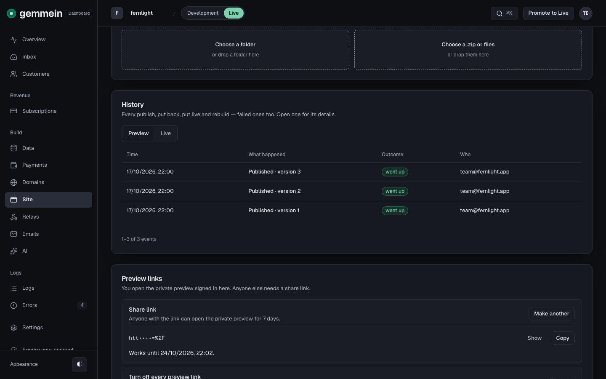
Task: Toggle dark/light appearance button
Action: point(80,364)
